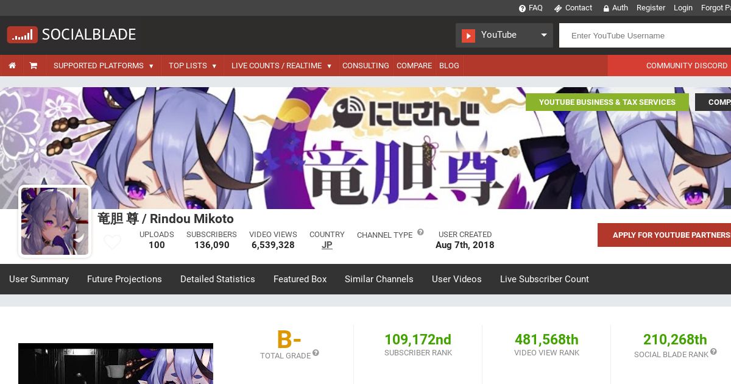This screenshot has width=731, height=384.
Task: Favorite the channel with the heart icon
Action: pos(112,243)
